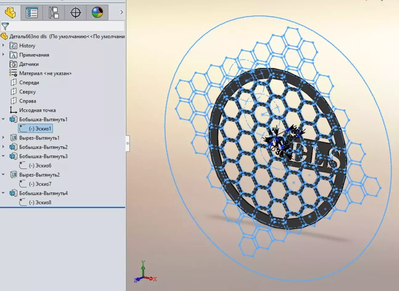Expand the History folder
Viewport: 399px width, 291px height.
pos(3,45)
